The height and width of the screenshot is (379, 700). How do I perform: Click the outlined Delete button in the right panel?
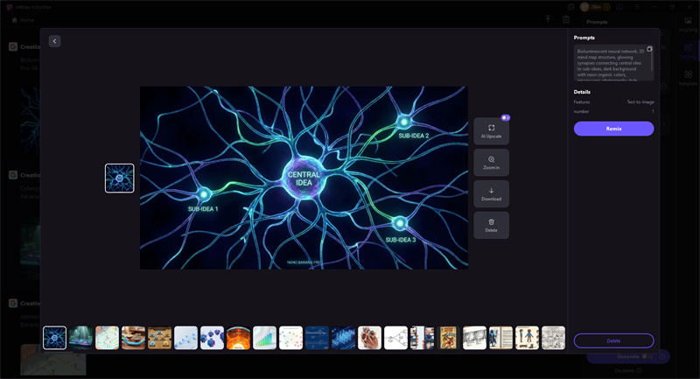(x=614, y=340)
